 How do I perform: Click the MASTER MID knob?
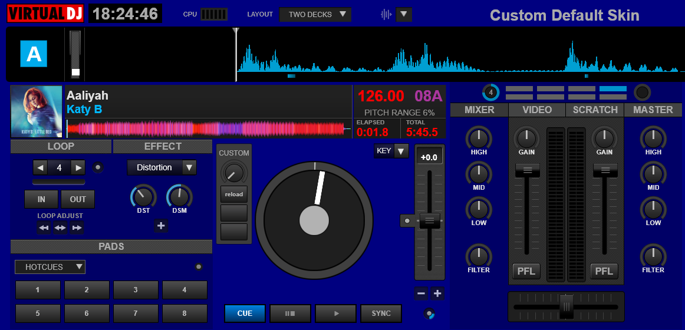click(x=653, y=173)
